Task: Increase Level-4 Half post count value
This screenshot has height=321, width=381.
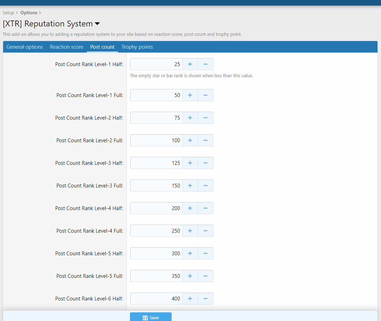Action: coord(190,208)
